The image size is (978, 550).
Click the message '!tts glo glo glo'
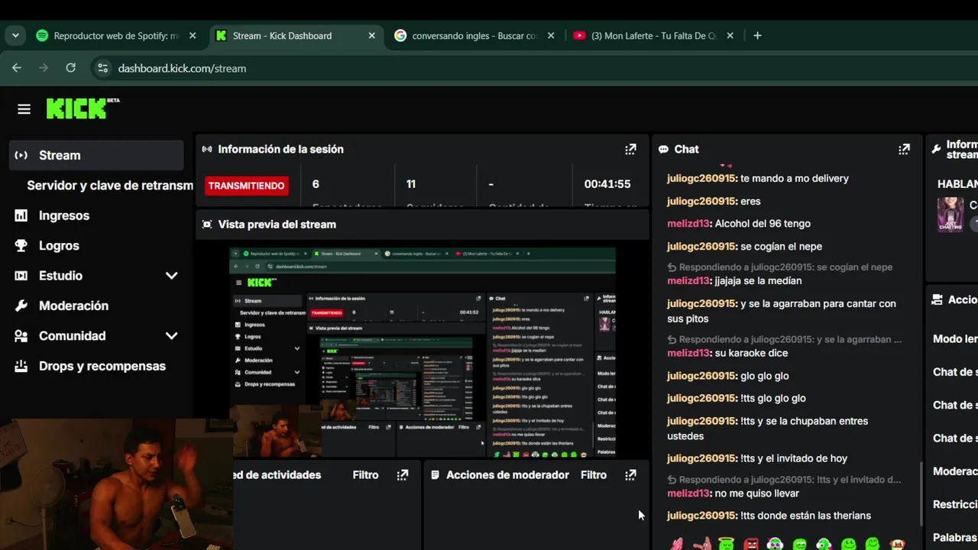[x=773, y=398]
